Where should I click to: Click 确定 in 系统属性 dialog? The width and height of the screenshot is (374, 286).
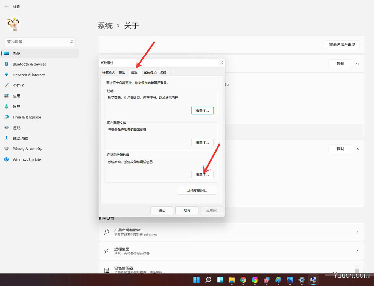162,210
